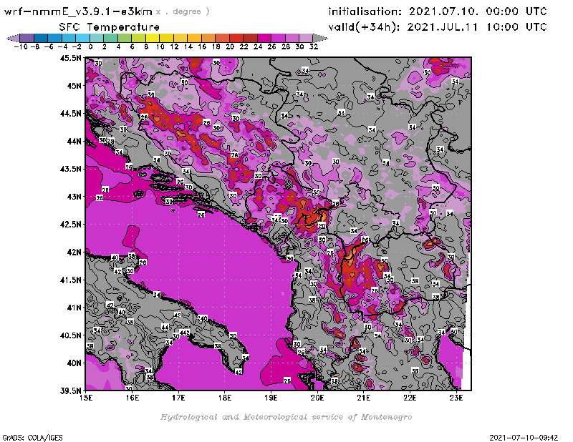
Task: Click the "10" label under the color scale
Action: (x=160, y=46)
